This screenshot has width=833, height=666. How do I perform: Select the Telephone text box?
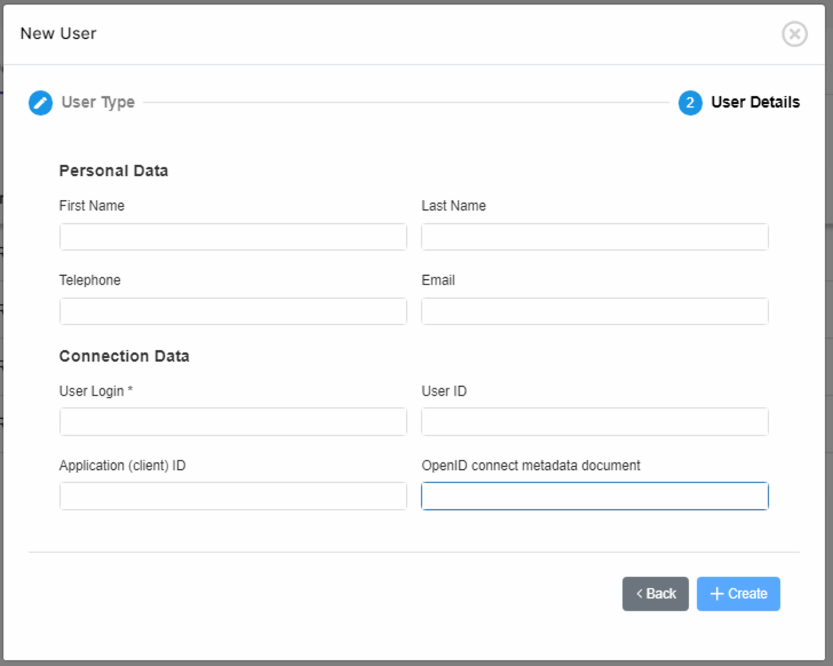point(233,311)
